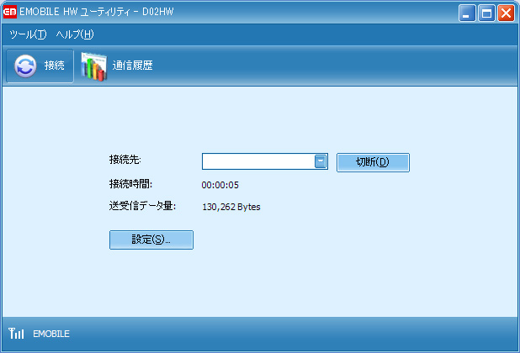Click the 送受信データ量: label

tap(142, 206)
